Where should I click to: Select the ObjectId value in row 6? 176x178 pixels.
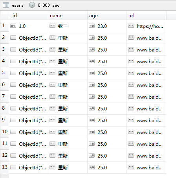point(32,85)
